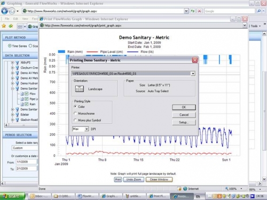Click the AbbyPS station icon
This screenshot has width=267, height=200.
(17, 62)
